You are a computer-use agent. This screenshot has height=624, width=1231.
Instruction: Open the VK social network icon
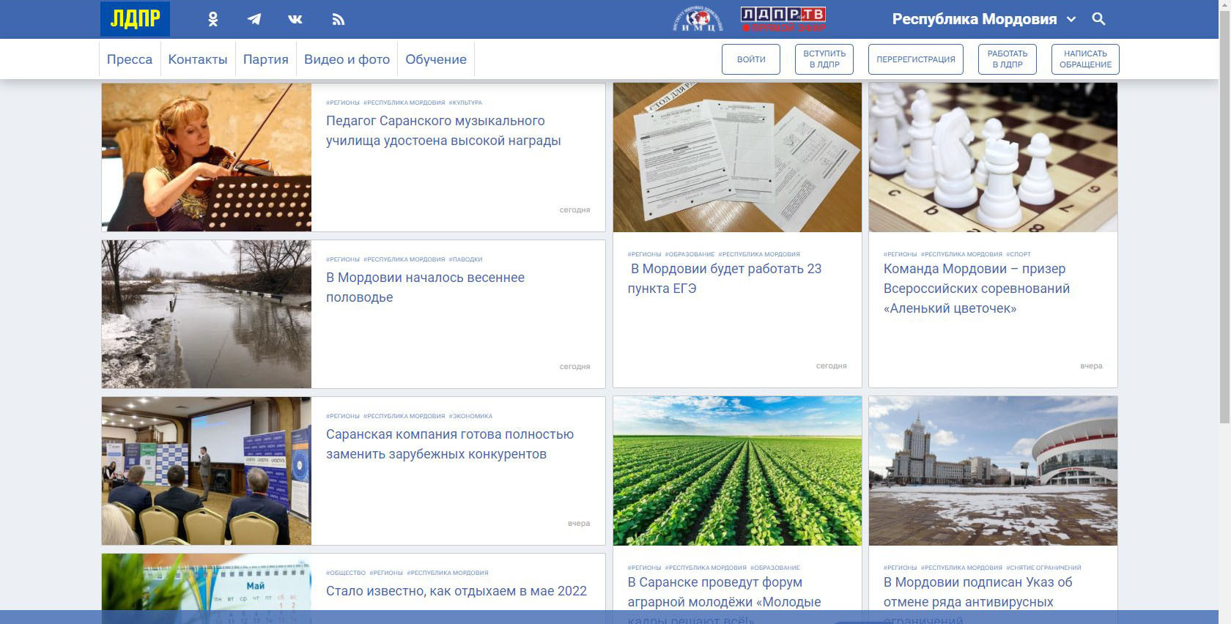[x=295, y=20]
